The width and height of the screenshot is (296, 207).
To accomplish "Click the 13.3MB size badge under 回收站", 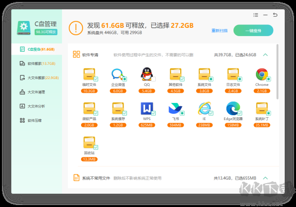I will click(x=89, y=159).
